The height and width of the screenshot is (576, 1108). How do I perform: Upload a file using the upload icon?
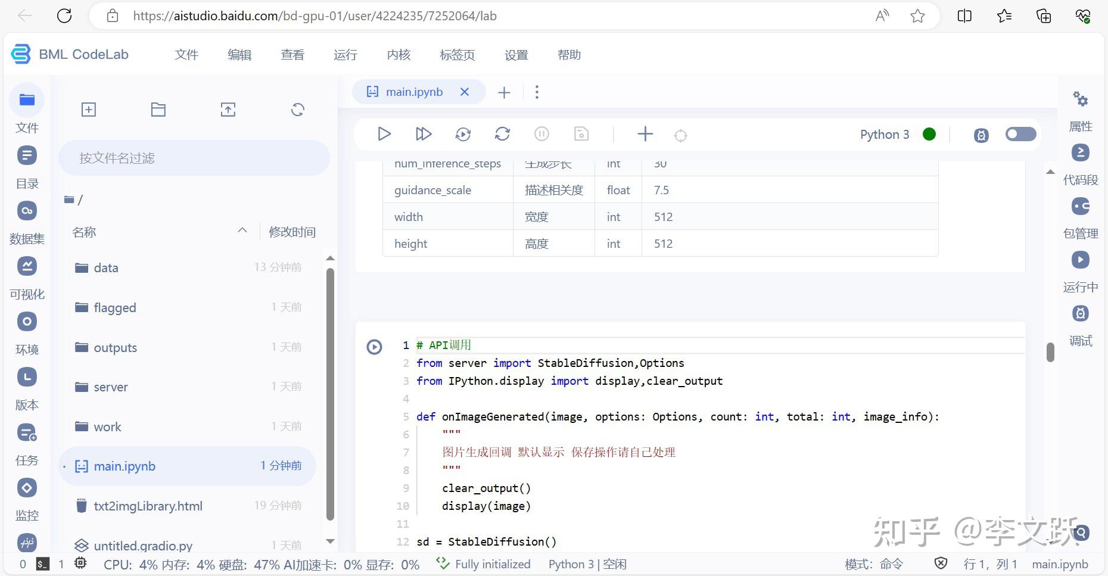click(228, 110)
